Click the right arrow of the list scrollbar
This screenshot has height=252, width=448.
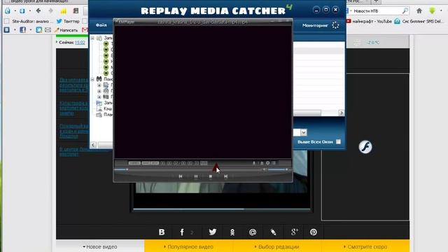tap(341, 113)
